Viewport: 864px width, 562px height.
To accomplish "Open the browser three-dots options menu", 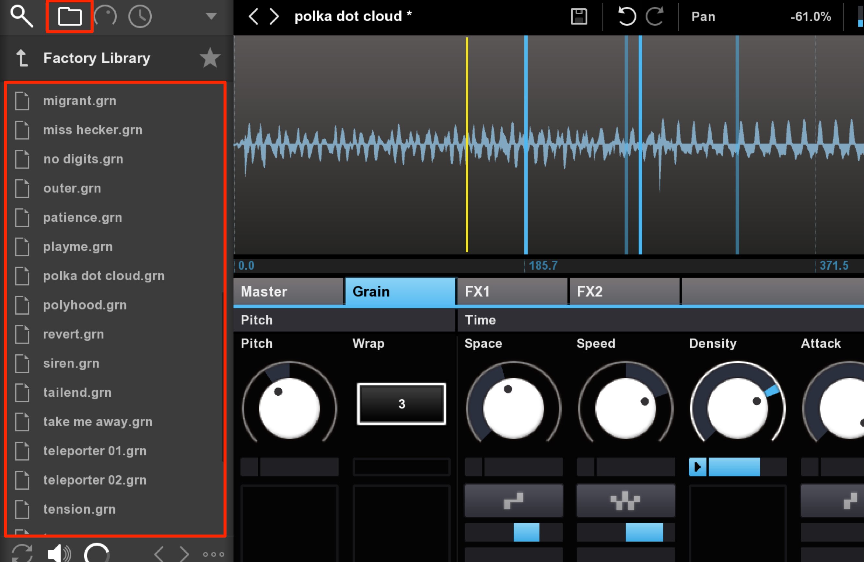I will 214,554.
